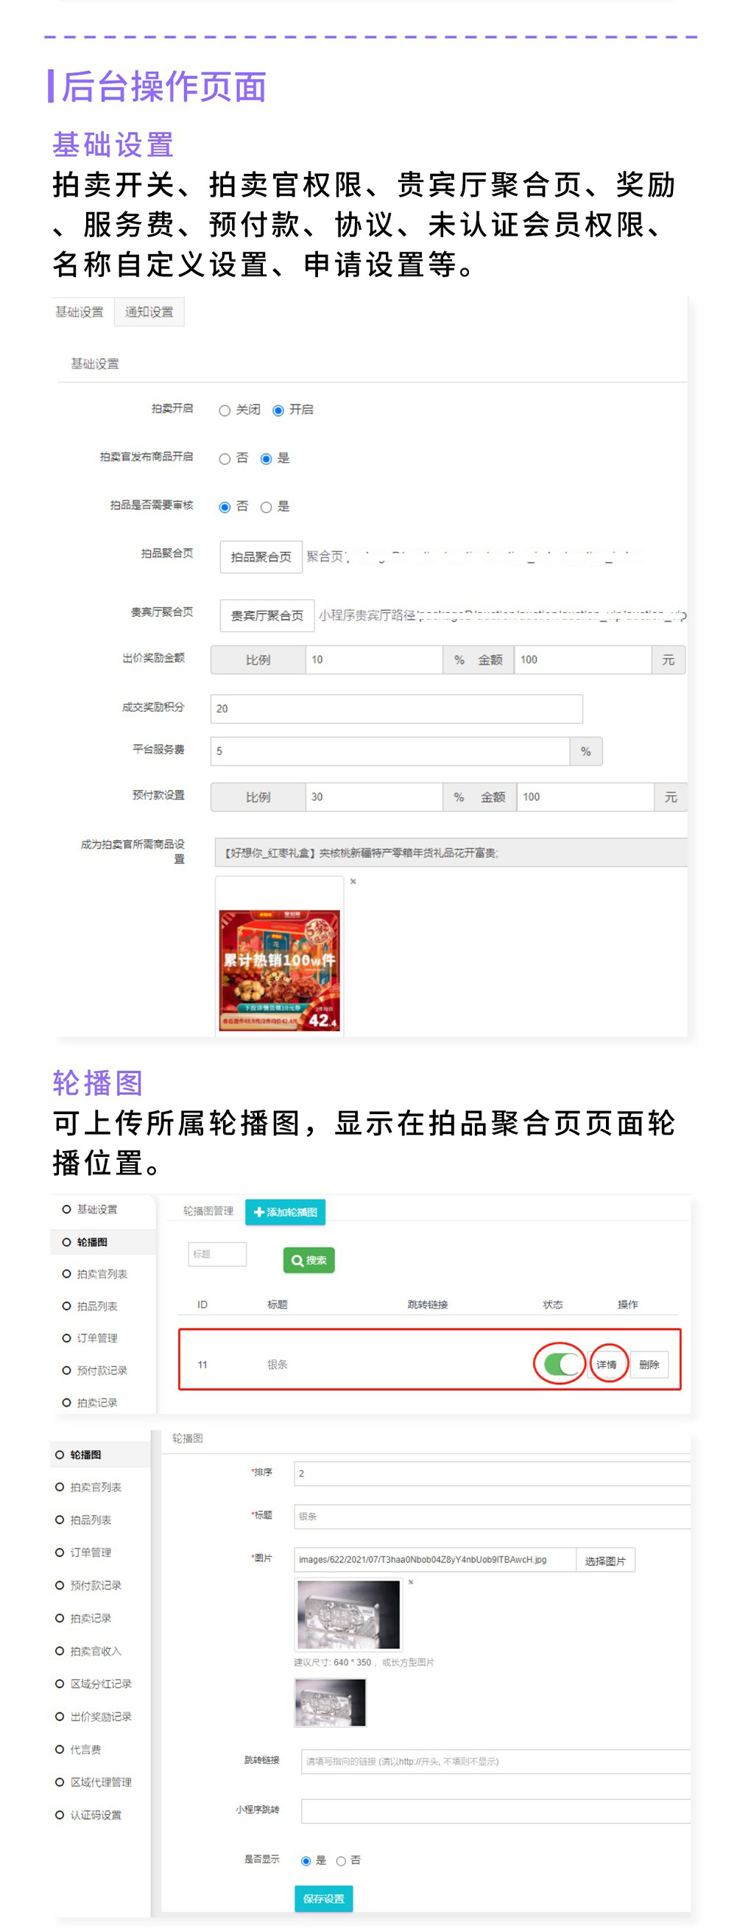Image resolution: width=737 pixels, height=1932 pixels.
Task: Click the 贵宾厅聚合页 button
Action: pos(267,616)
